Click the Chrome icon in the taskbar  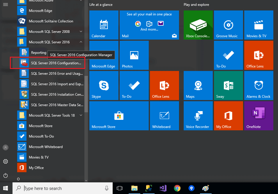pos(177,188)
